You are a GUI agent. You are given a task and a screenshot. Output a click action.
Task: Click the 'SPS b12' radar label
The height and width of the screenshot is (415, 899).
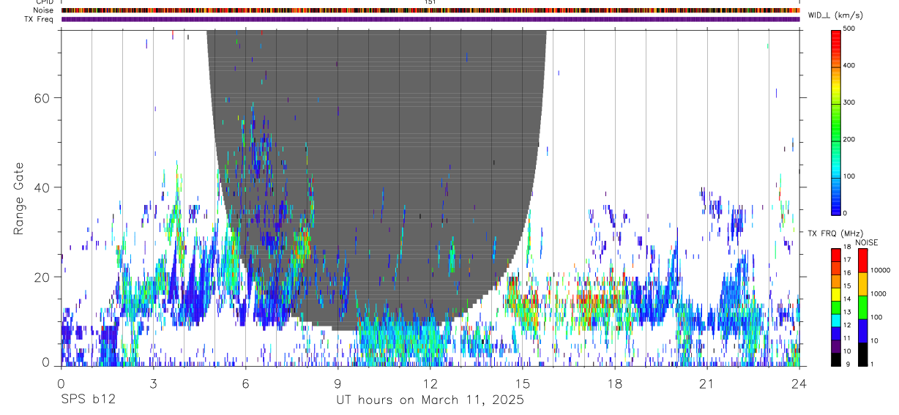[x=88, y=400]
